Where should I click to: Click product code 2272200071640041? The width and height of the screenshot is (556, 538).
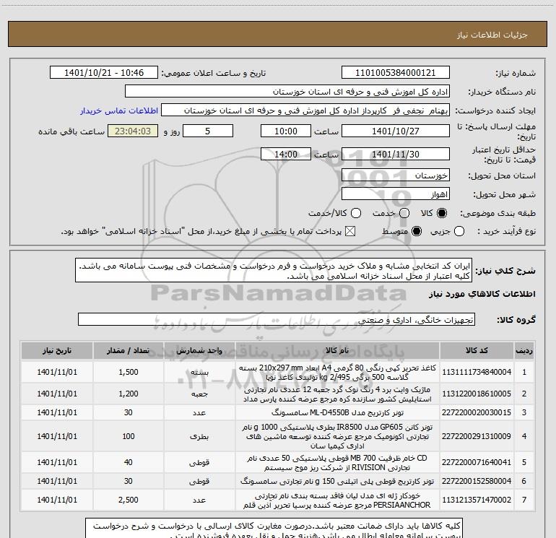(477, 462)
